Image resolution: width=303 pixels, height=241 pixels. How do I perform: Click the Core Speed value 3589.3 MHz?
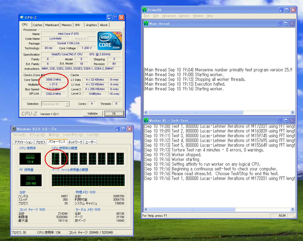(x=53, y=80)
